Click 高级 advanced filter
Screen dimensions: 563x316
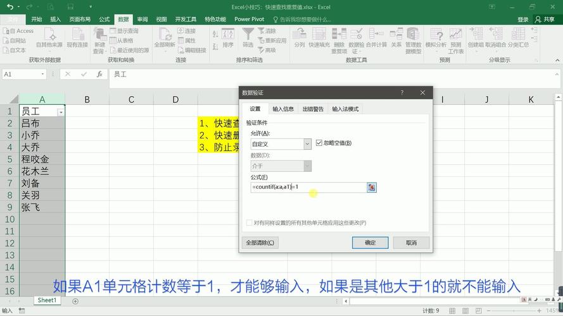click(x=267, y=50)
